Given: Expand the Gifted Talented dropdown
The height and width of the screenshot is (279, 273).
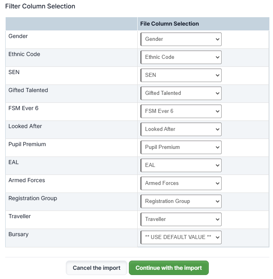Looking at the screenshot, I should point(181,93).
